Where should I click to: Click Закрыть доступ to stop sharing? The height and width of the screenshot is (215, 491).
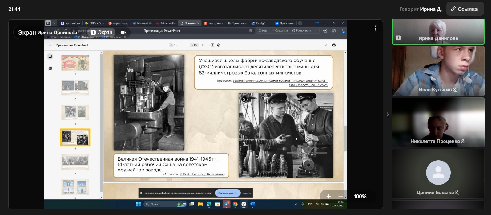(x=228, y=193)
